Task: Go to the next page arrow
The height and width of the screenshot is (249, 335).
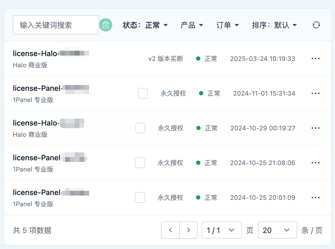Action: [x=188, y=230]
